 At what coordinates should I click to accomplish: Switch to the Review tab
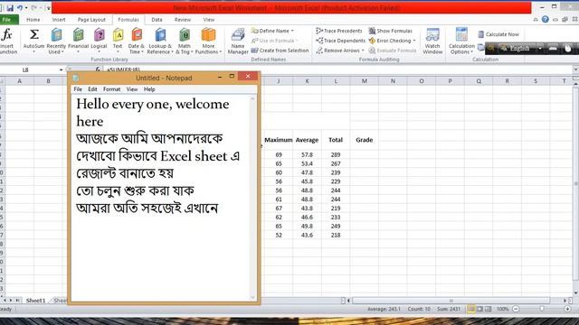(x=183, y=20)
